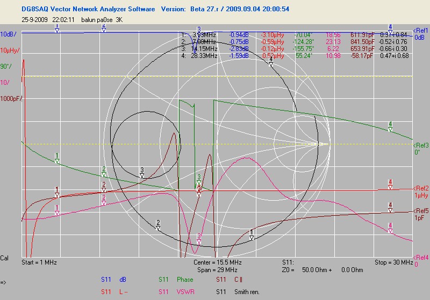Click the balun pa0se 3K caption
Screen dimensions: 430x300
click(102, 20)
